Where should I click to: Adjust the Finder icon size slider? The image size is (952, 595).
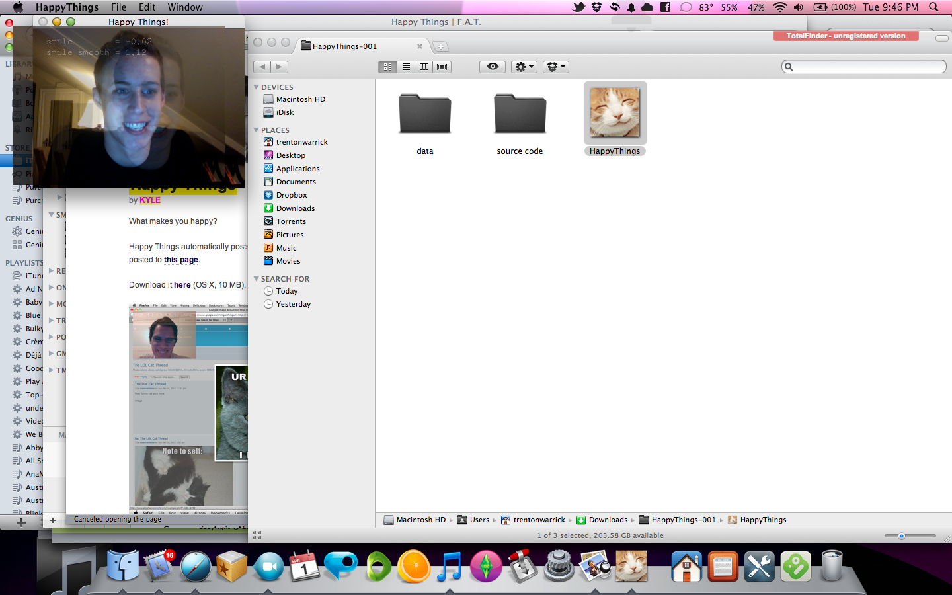901,536
